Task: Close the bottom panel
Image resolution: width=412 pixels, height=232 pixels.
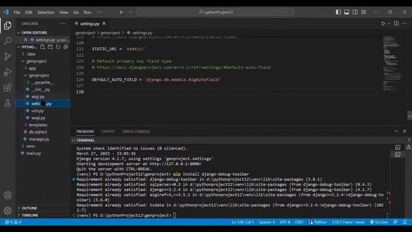Action: (405, 131)
